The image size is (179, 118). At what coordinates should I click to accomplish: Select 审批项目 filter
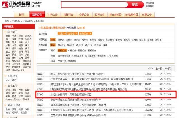(x=101, y=56)
